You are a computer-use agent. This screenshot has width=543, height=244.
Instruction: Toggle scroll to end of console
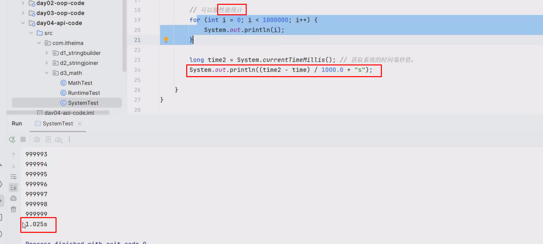[13, 187]
